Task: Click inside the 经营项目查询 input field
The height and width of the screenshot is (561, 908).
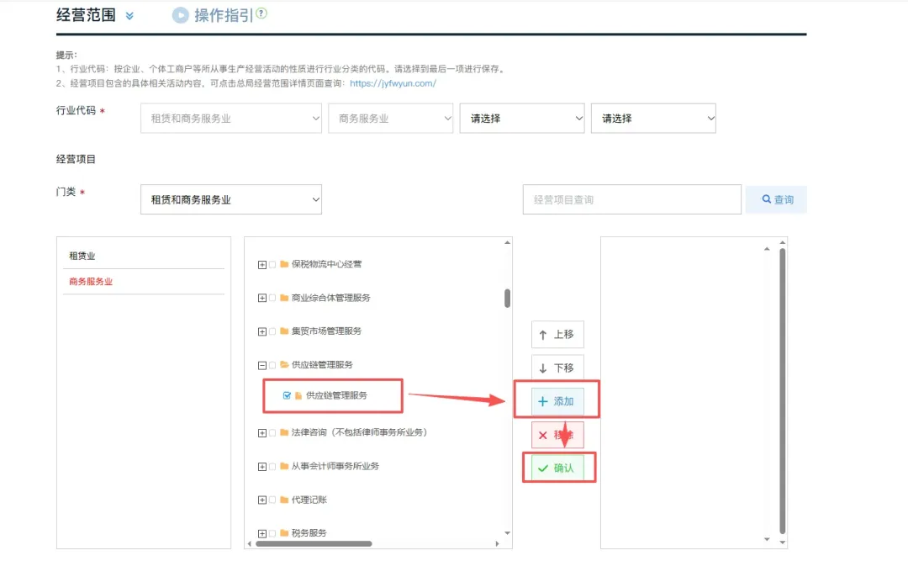Action: coord(631,199)
